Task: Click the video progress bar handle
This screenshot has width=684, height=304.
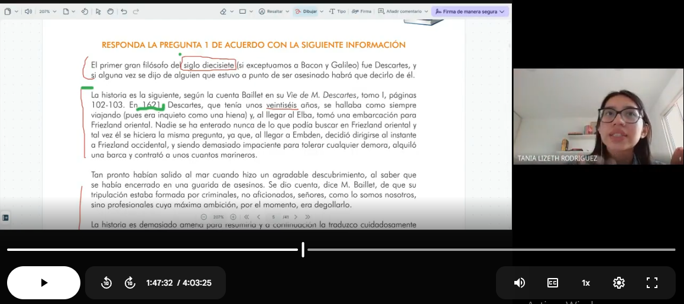Action: click(303, 250)
